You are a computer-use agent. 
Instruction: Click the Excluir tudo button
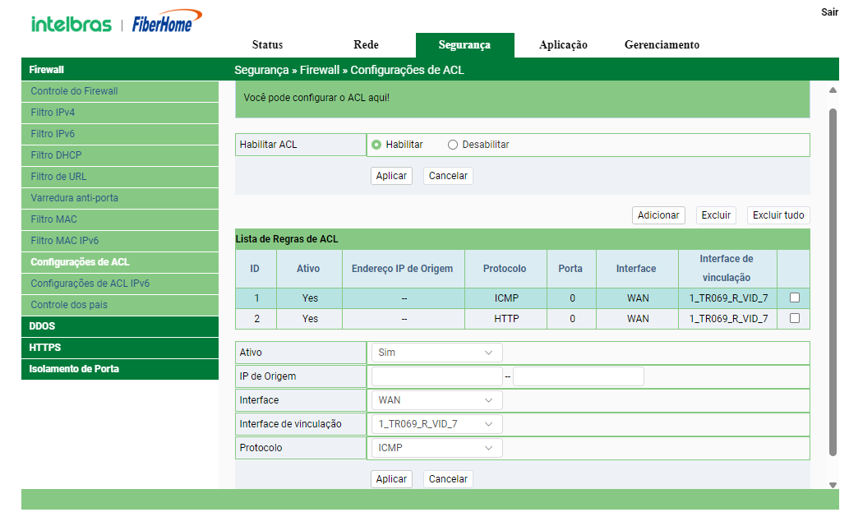click(778, 215)
